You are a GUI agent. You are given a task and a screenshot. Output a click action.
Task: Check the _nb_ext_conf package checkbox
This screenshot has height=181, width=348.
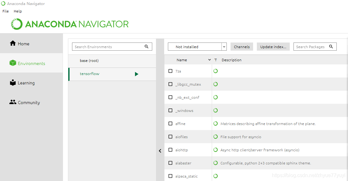(170, 97)
